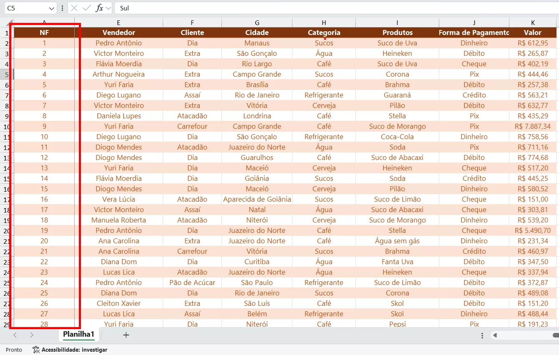Image resolution: width=559 pixels, height=355 pixels.
Task: Select row 10 header
Action: [7, 127]
